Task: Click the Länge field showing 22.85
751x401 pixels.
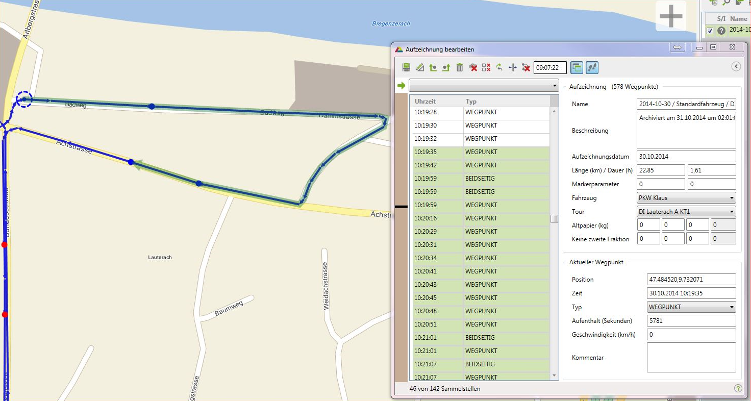Action: [661, 170]
